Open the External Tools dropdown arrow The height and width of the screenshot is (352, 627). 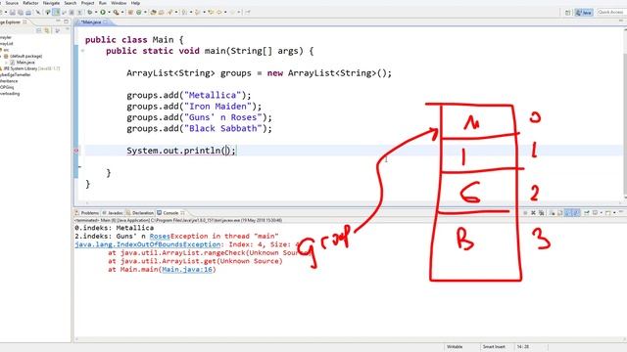[121, 13]
